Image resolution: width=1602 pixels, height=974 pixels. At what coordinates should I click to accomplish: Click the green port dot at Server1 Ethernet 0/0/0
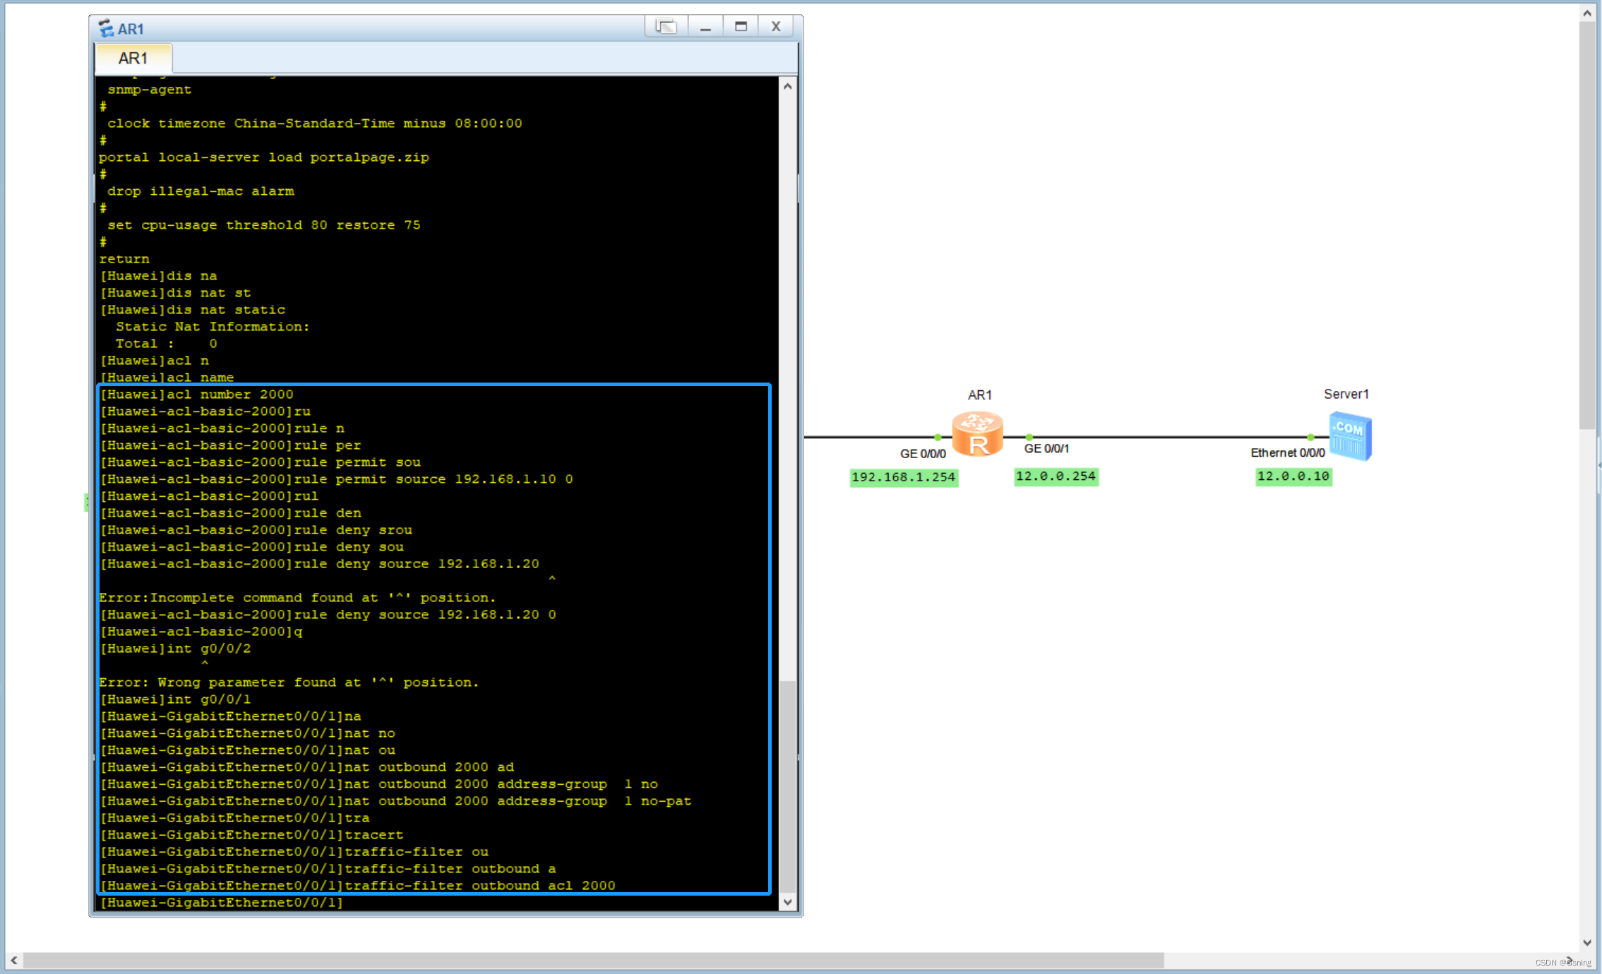(1310, 438)
